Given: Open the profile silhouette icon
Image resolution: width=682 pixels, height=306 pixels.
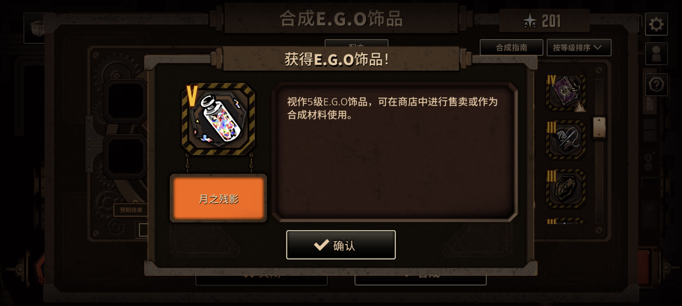Looking at the screenshot, I should click(x=656, y=54).
